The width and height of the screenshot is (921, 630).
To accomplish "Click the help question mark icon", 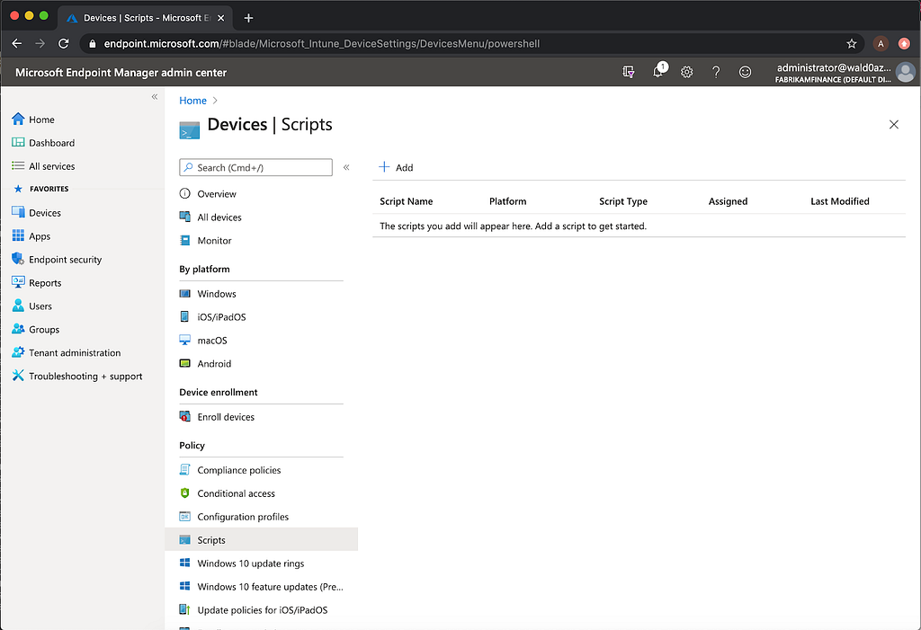I will click(x=716, y=72).
